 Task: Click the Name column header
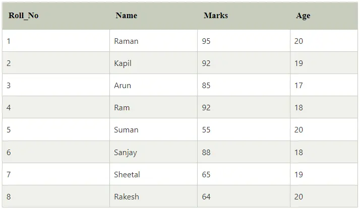point(153,16)
